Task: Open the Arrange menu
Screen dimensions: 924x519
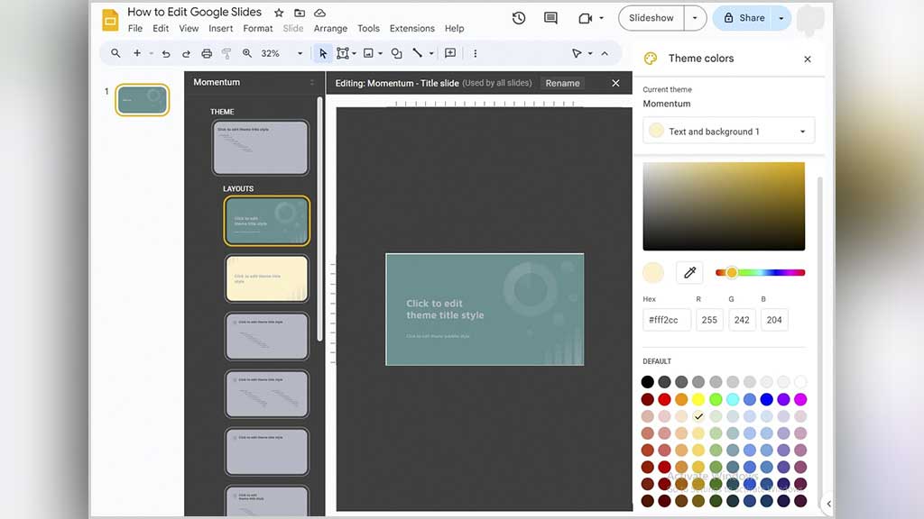Action: (x=330, y=29)
